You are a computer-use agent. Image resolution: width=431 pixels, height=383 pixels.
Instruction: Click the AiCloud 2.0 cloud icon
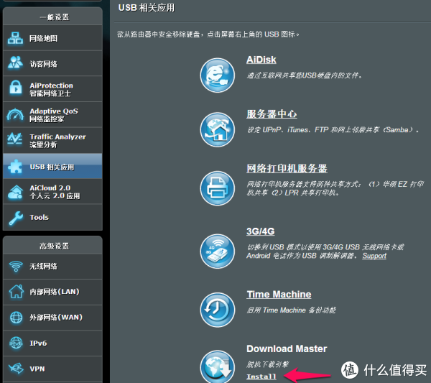(15, 192)
